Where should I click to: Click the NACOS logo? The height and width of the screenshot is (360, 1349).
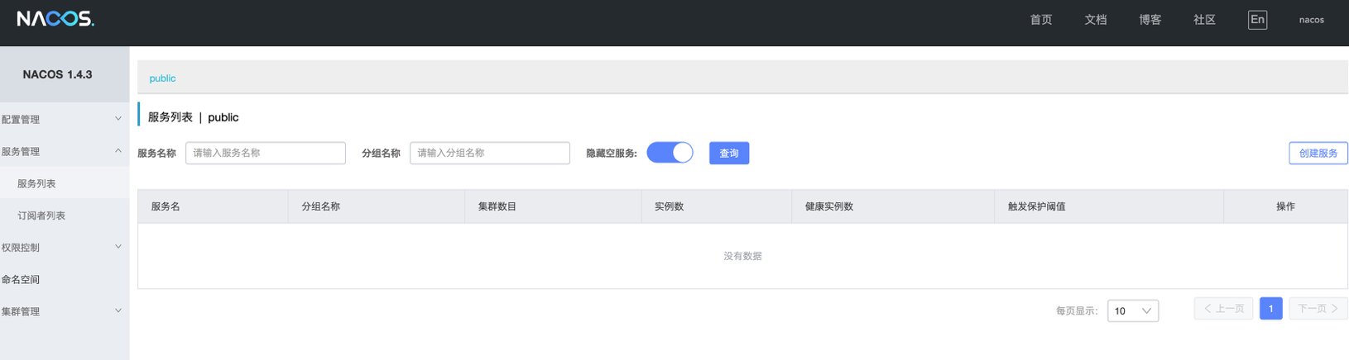click(x=55, y=19)
